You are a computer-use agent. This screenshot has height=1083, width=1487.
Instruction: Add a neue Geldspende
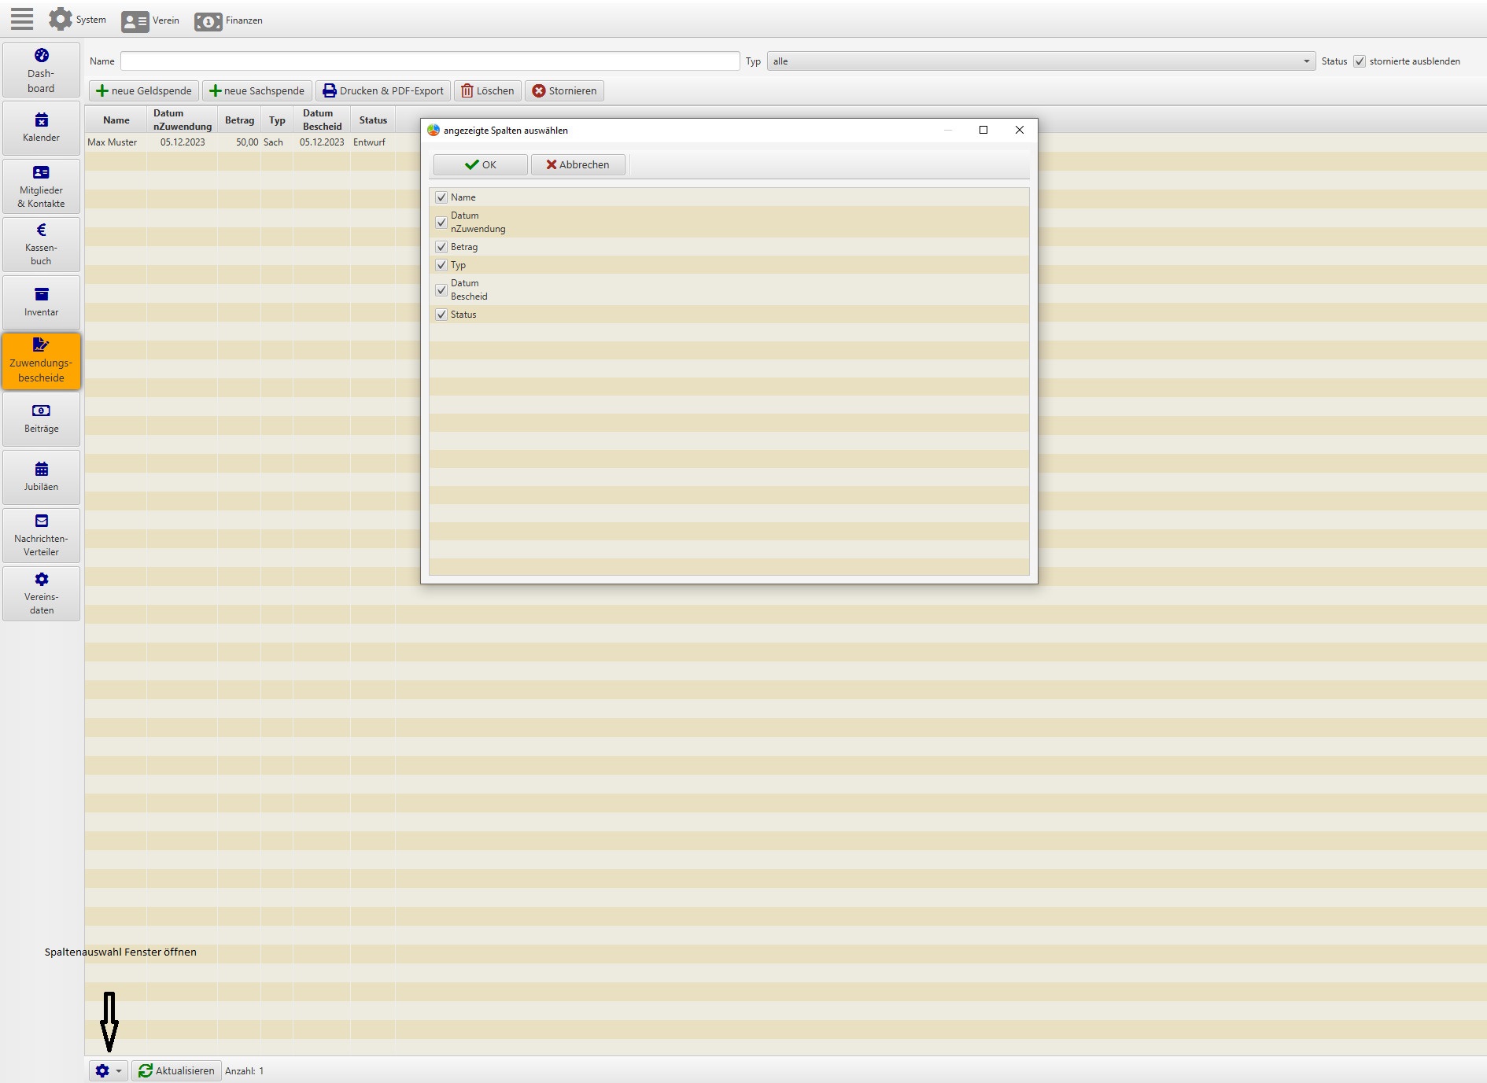tap(144, 91)
